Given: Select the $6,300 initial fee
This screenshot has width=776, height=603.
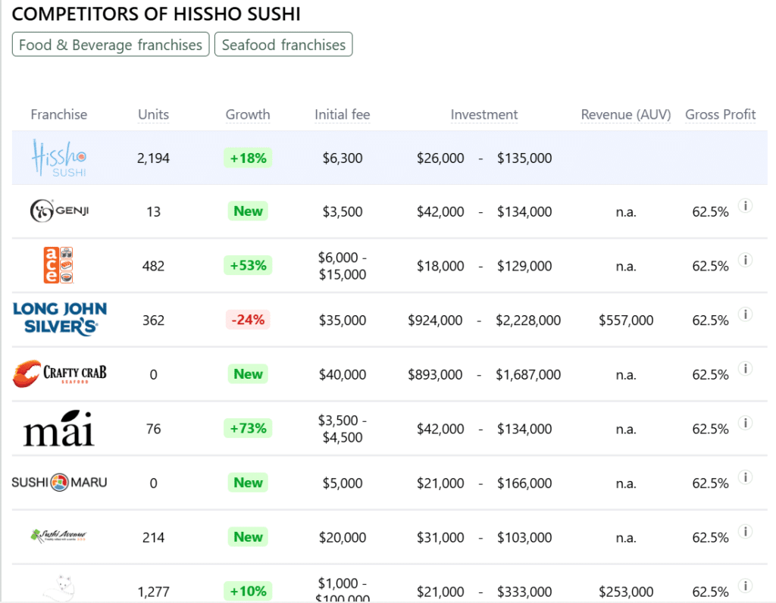Looking at the screenshot, I should click(x=343, y=158).
